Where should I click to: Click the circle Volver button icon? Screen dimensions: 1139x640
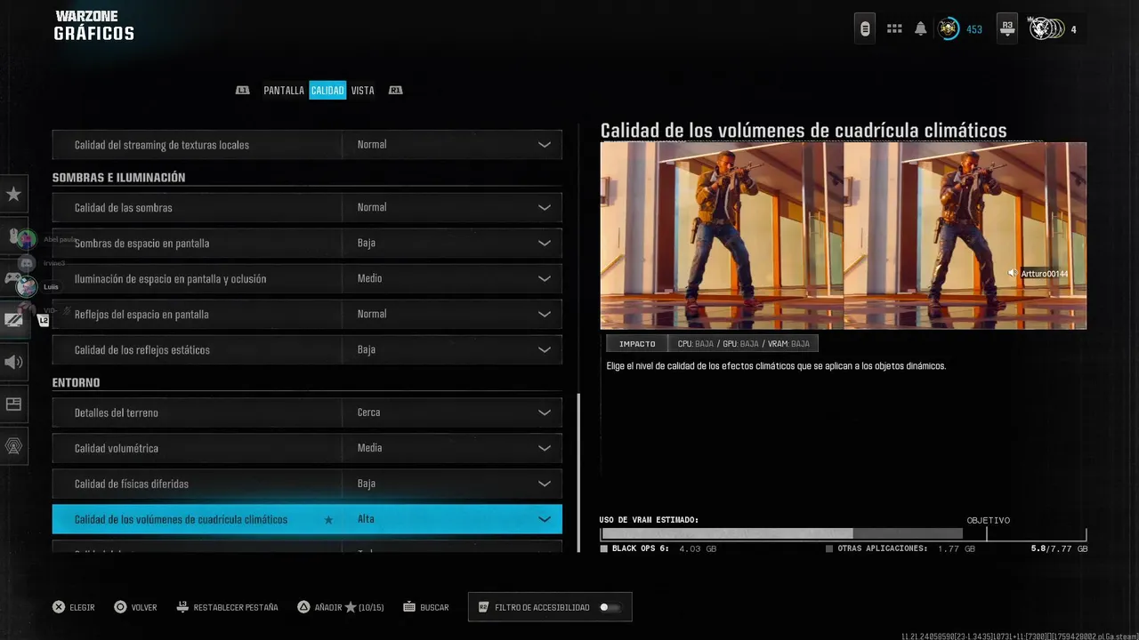coord(120,607)
